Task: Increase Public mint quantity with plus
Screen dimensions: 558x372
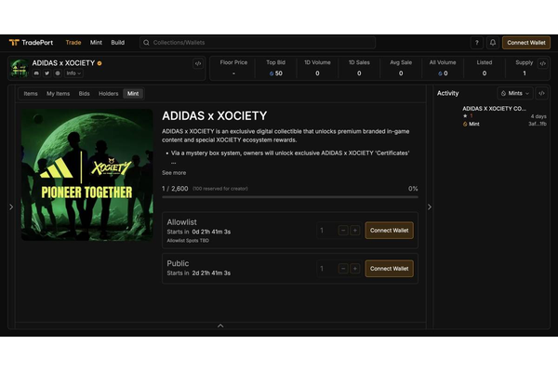Action: coord(355,269)
